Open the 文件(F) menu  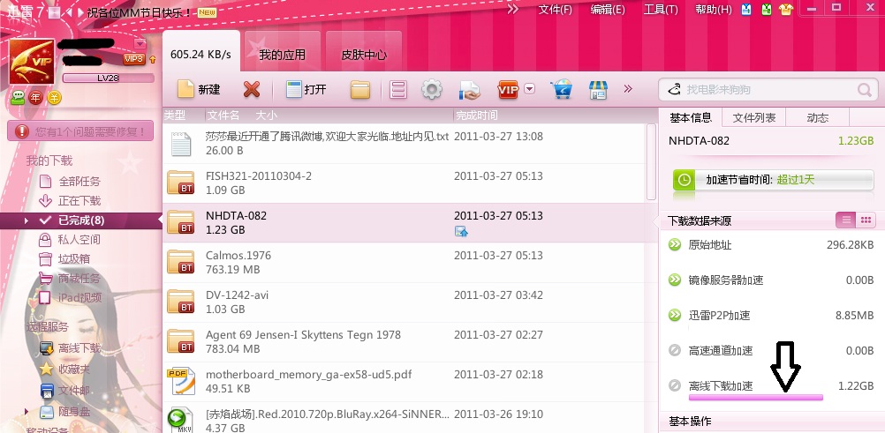[x=556, y=10]
